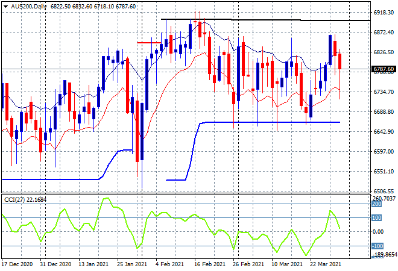Click the 31 Dec 2020 date label
398x271 pixels.
pyautogui.click(x=55, y=264)
